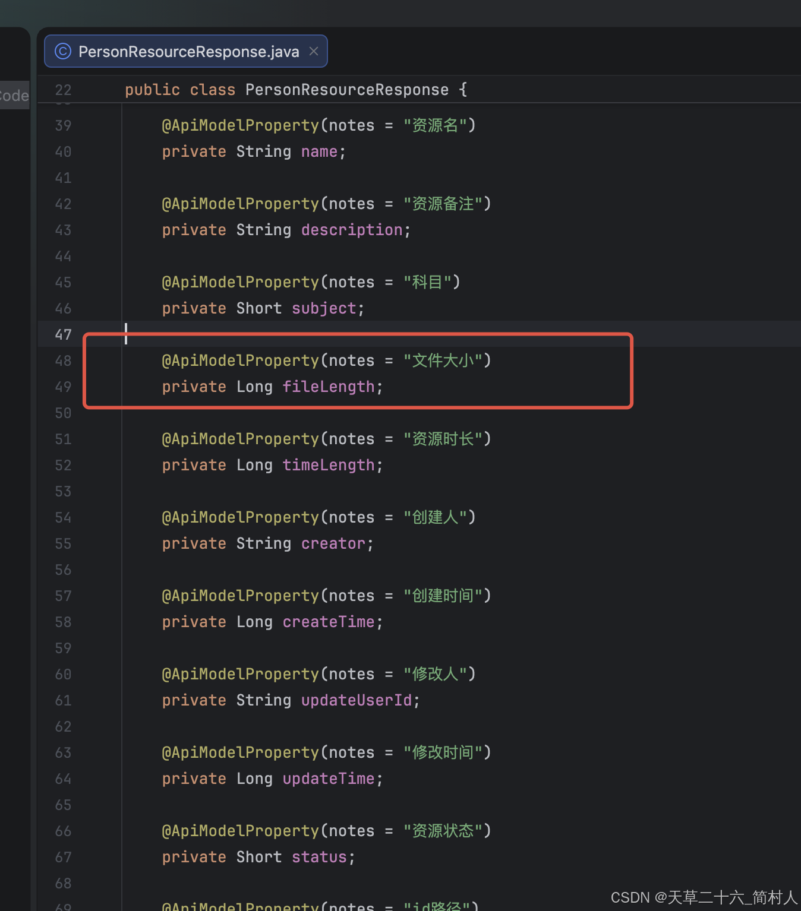Click the "资源时长" string on line 51
The height and width of the screenshot is (911, 801).
click(443, 439)
